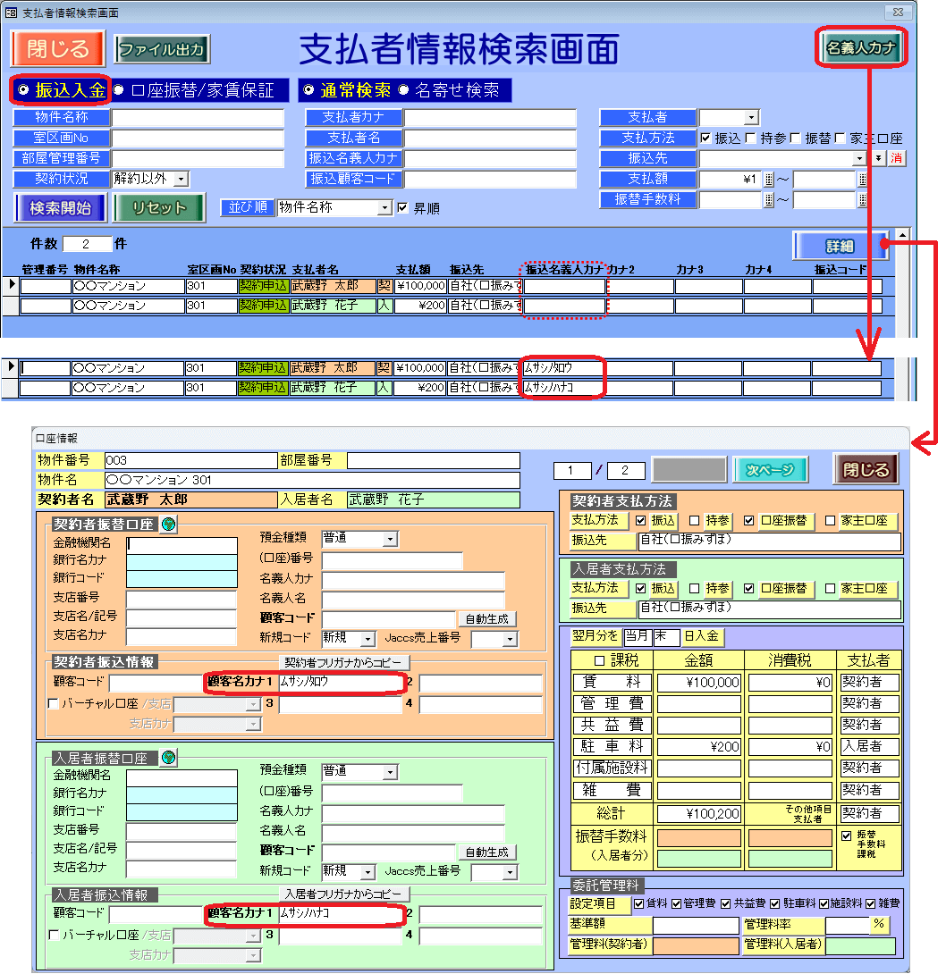Click the 次ページ button
946x974 pixels.
click(770, 470)
